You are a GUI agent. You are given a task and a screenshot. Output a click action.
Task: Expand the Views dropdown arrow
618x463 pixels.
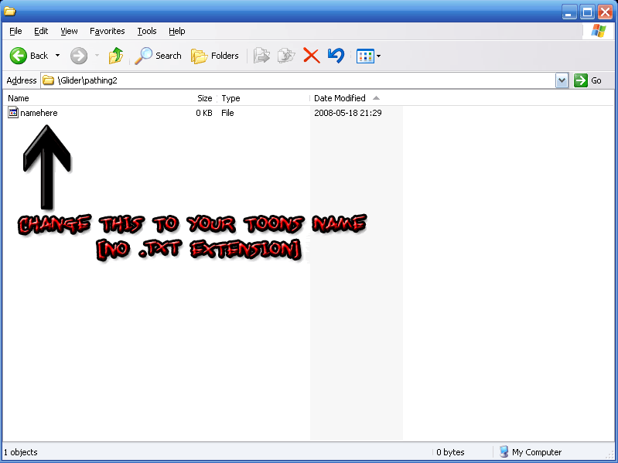point(379,56)
